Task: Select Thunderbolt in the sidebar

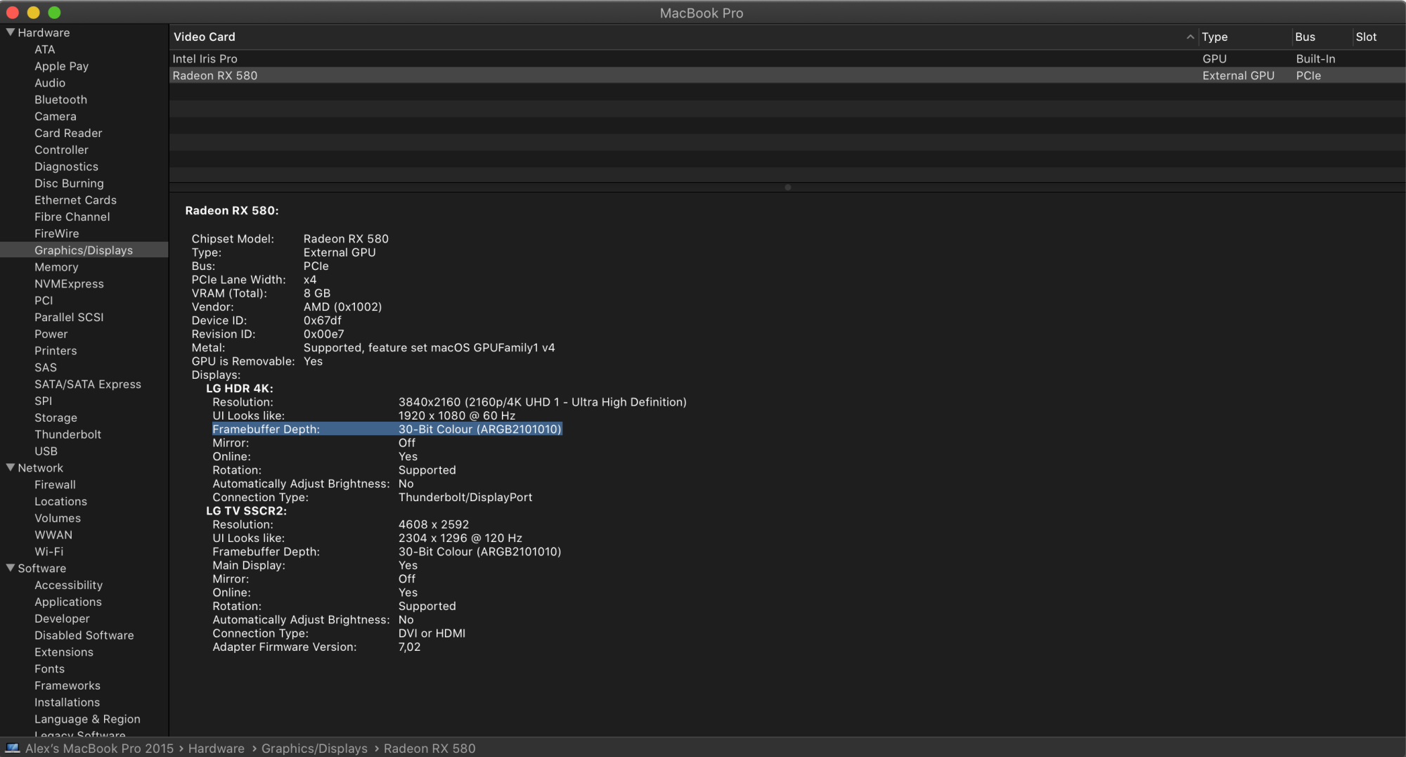Action: [x=68, y=434]
